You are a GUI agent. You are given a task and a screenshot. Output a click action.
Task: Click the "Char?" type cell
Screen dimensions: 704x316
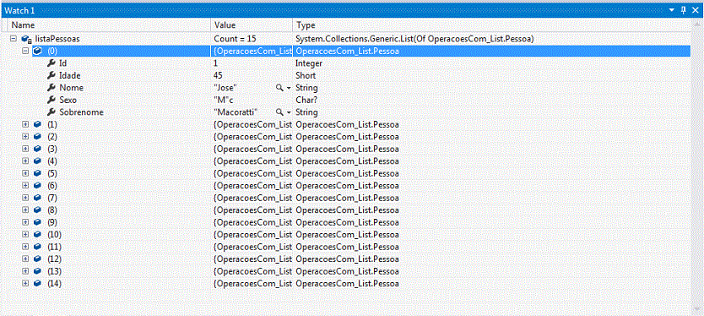point(306,100)
